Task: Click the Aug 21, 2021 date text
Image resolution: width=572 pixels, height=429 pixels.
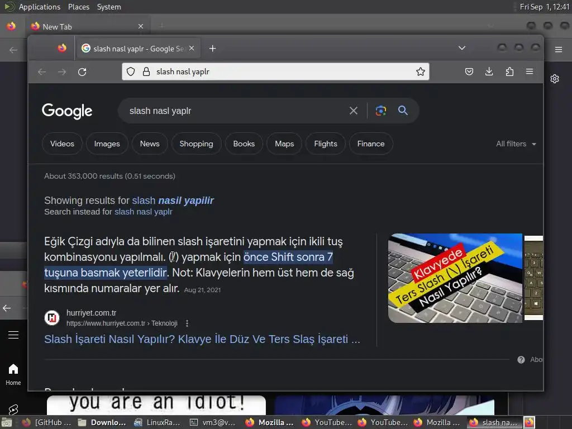Action: click(x=202, y=290)
